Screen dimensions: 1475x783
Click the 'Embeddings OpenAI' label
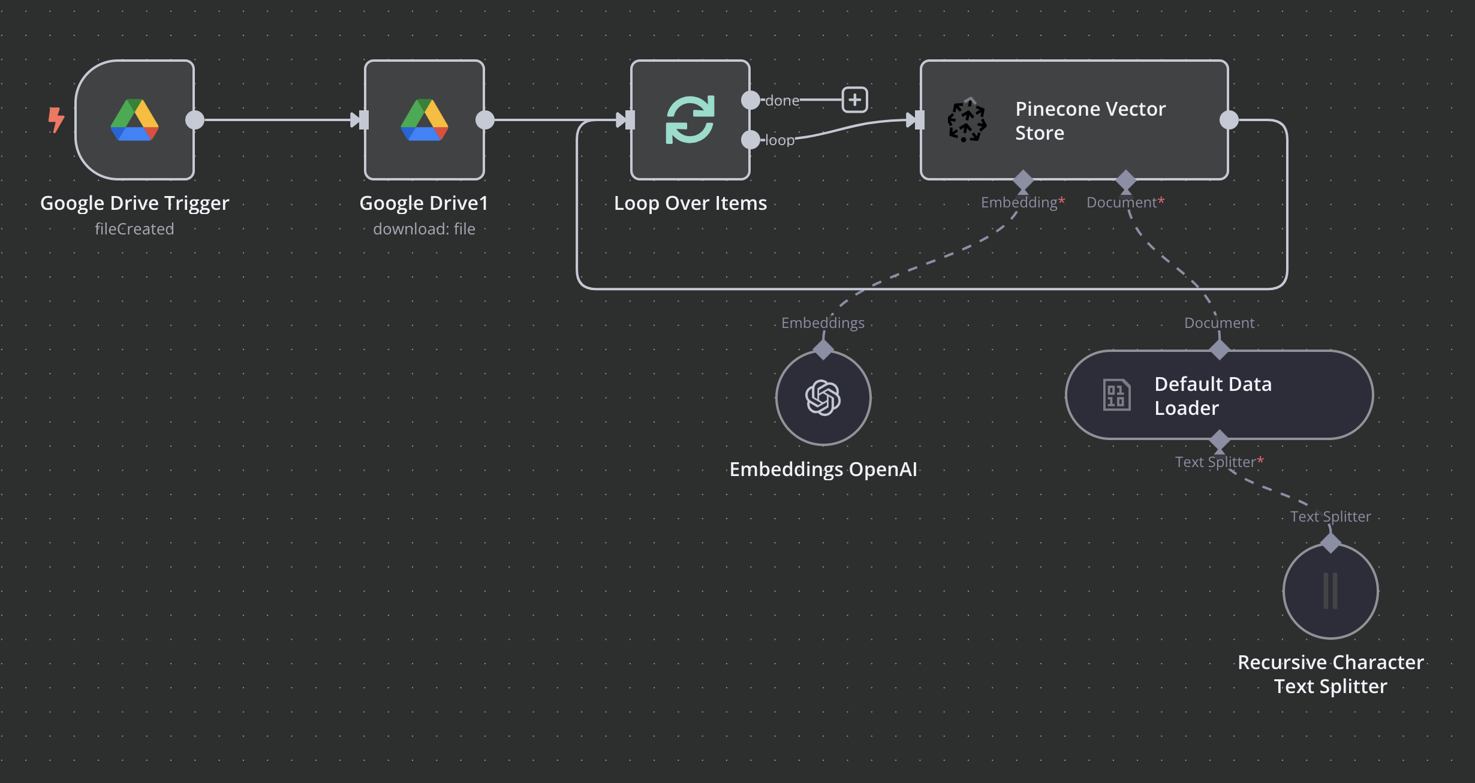[823, 469]
